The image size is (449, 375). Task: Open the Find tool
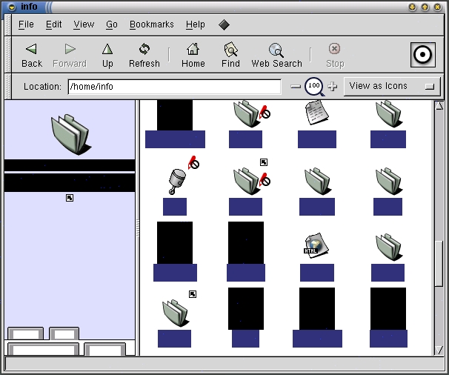coord(230,50)
